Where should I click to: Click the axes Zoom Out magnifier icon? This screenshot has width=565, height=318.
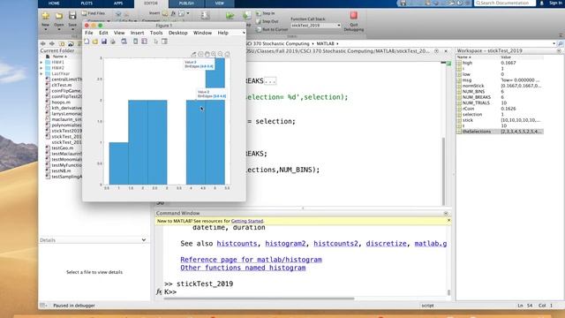[x=221, y=54]
